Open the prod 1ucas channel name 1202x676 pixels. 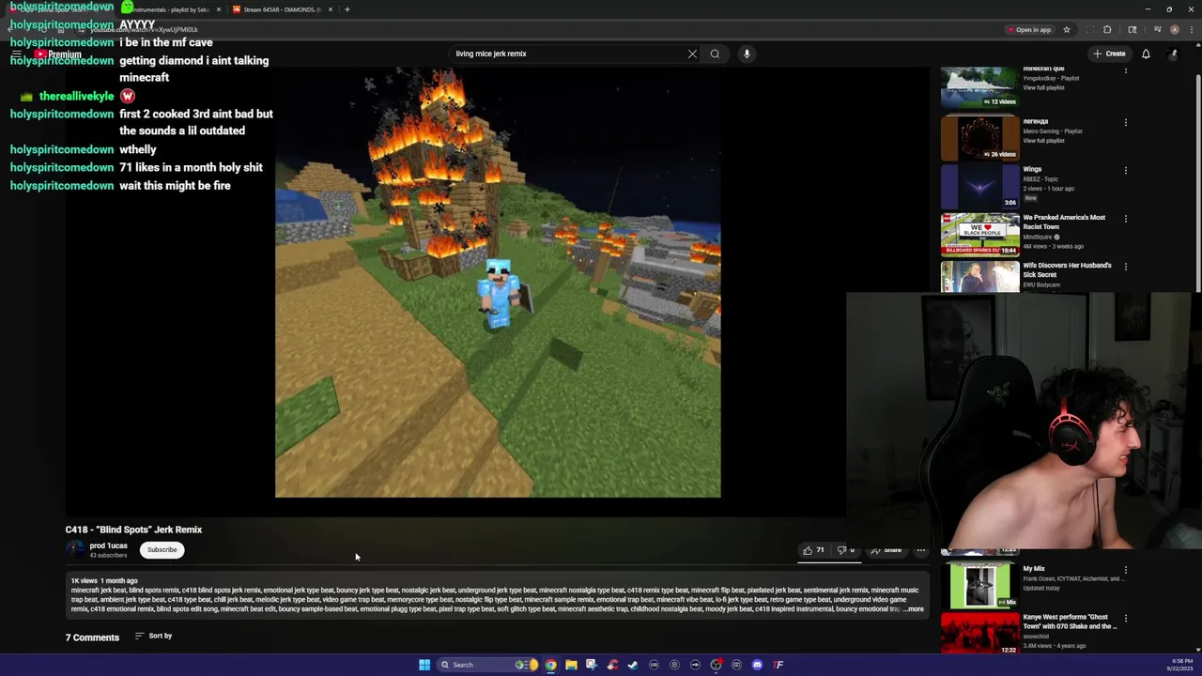tap(108, 545)
